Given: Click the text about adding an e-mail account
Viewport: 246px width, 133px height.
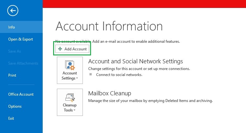Looking at the screenshot, I should click(136, 41).
